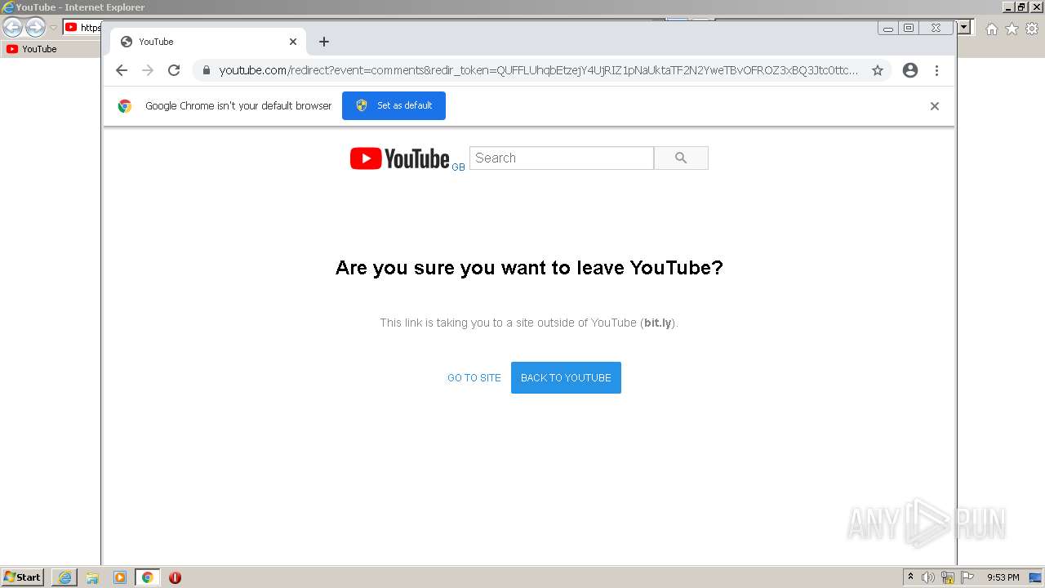
Task: Open the YouTube favorites item in Internet Explorer
Action: (x=32, y=49)
